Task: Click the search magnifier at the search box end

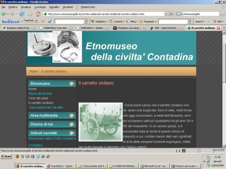Action: 222,14
